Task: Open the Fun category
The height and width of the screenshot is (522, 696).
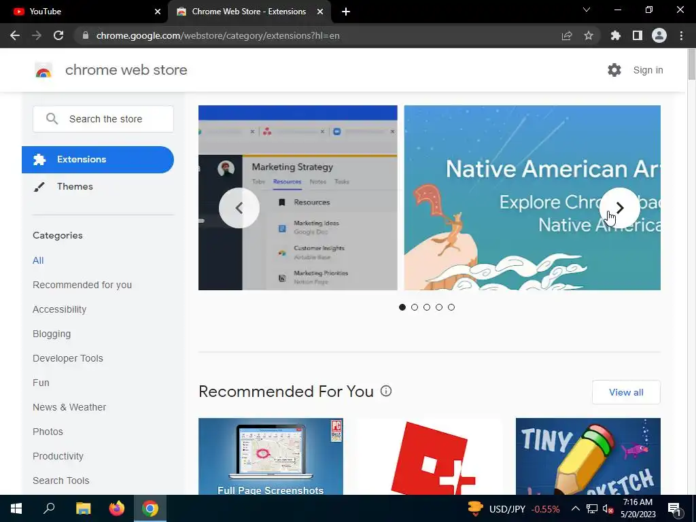Action: point(41,383)
